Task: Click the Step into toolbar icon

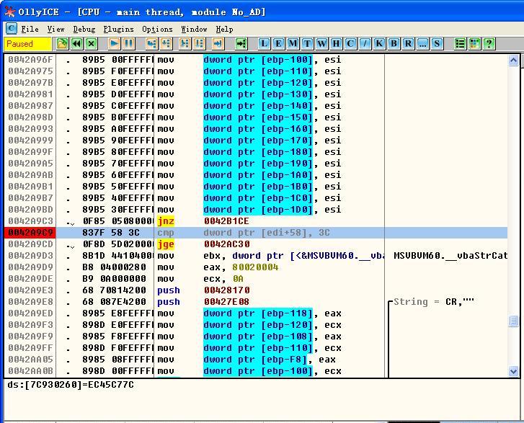Action: coord(151,44)
